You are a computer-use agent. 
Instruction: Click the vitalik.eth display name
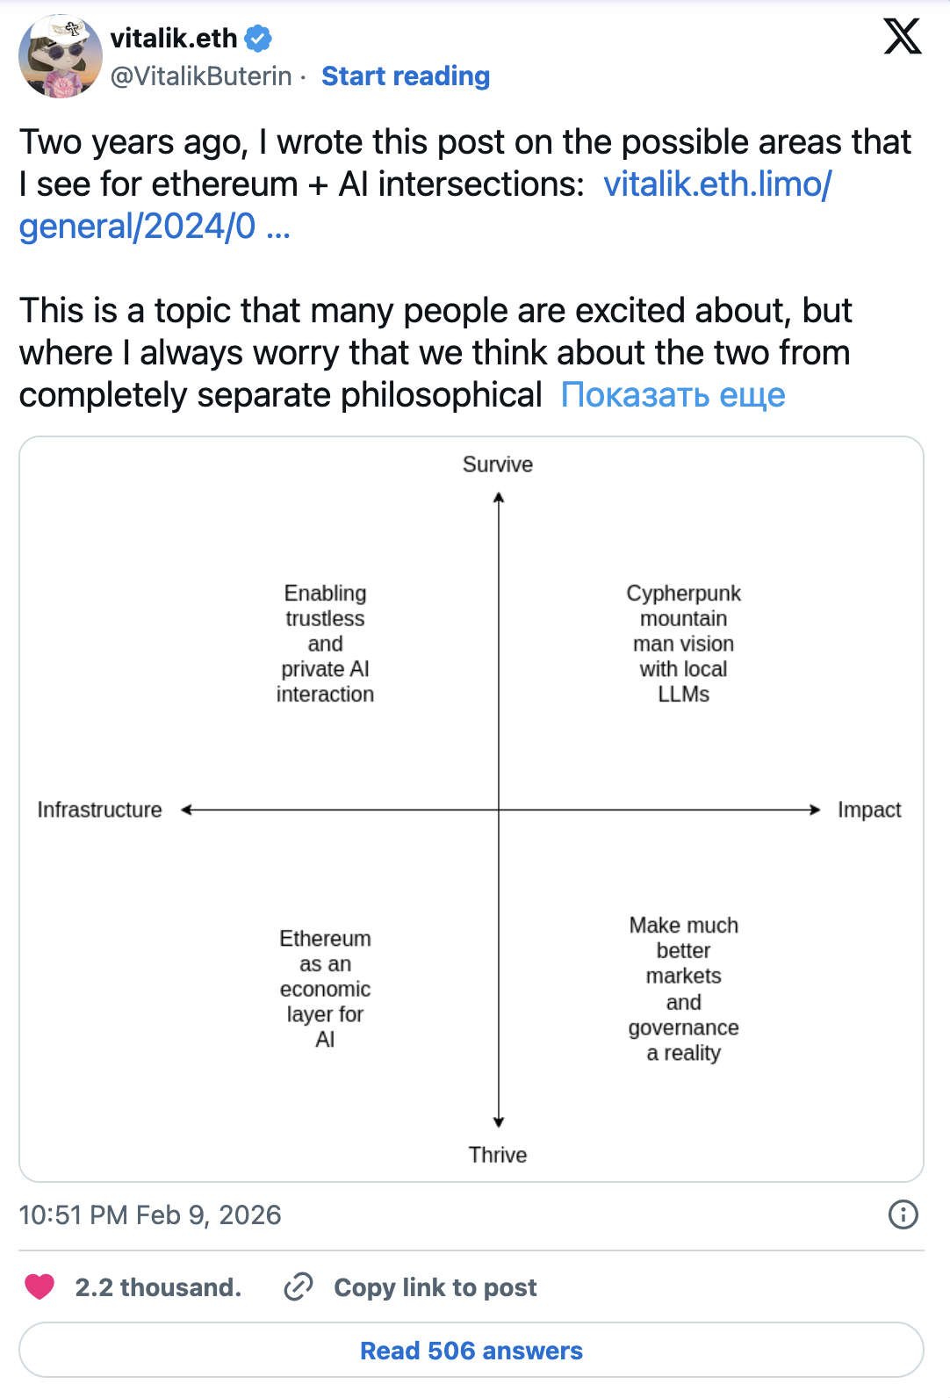(173, 38)
